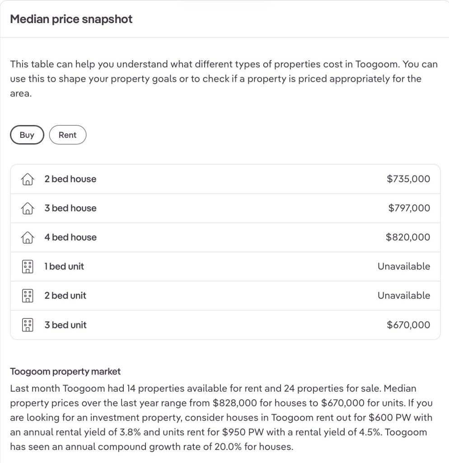Click the 2 bed unit row label

(65, 295)
